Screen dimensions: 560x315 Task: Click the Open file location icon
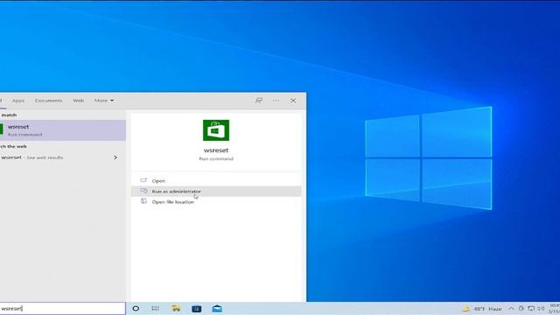tap(143, 201)
